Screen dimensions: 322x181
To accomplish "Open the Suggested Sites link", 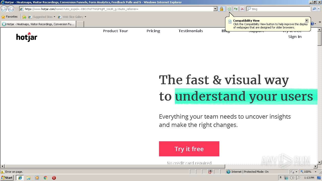I will click(42, 17).
